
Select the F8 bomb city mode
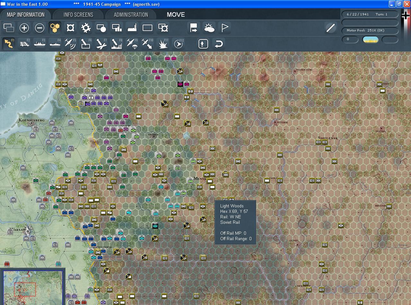(x=117, y=43)
